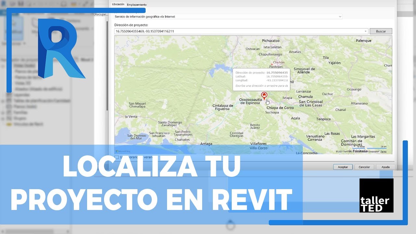Click La Venta label on the map

pyautogui.click(x=131, y=116)
